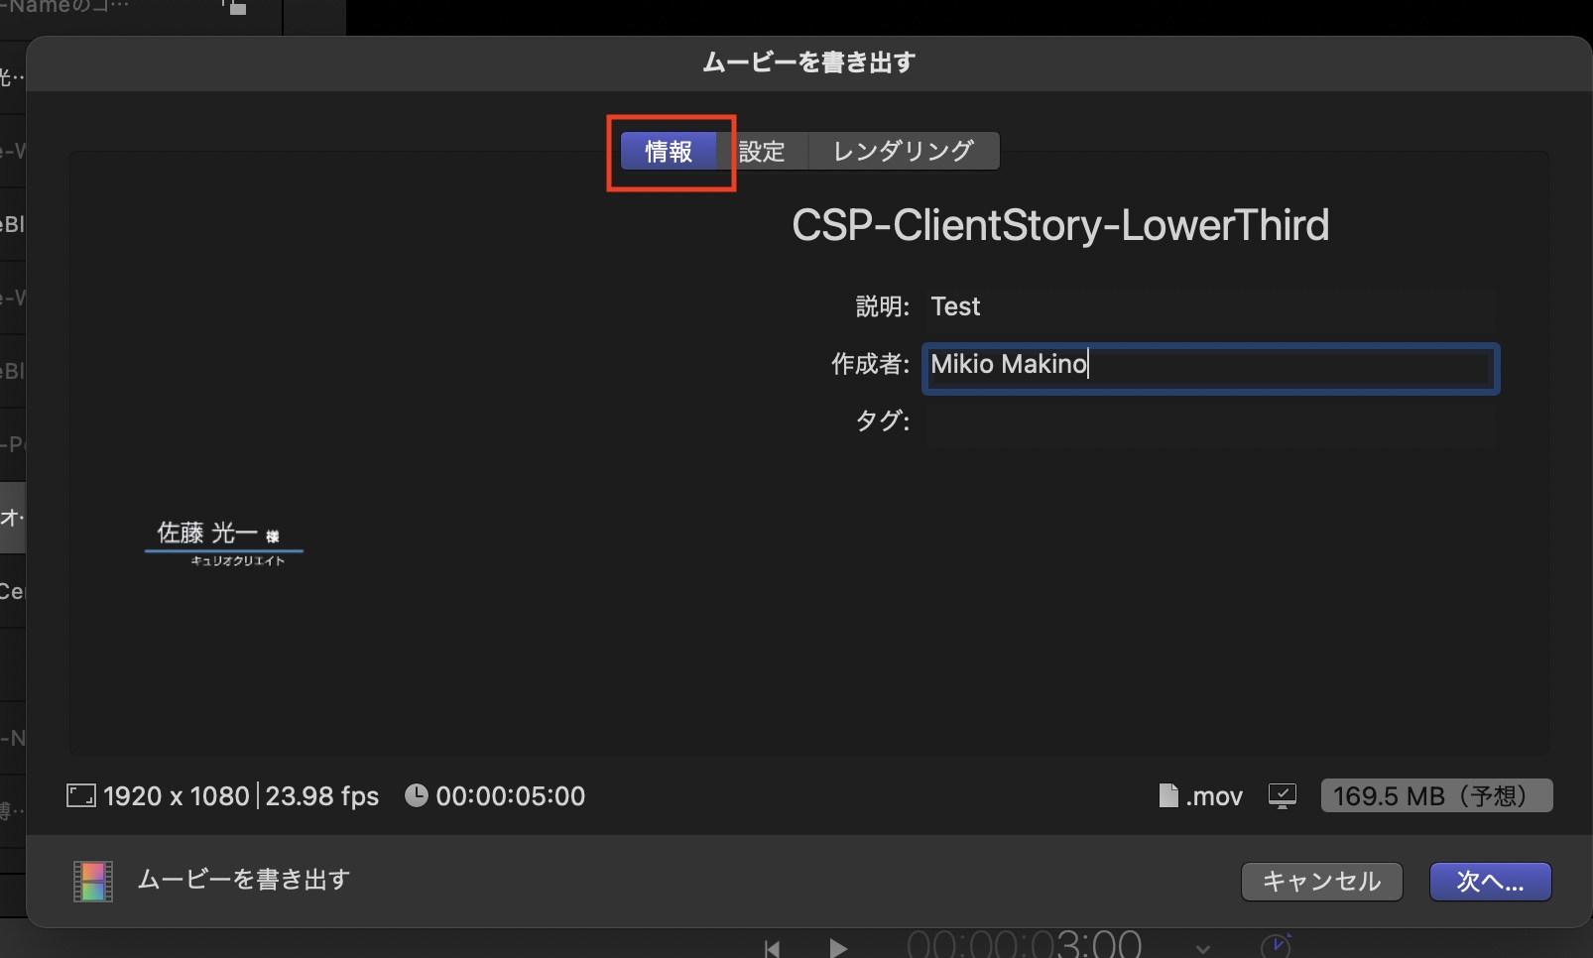Click the .mov file extension text
1593x958 pixels.
coord(1214,797)
